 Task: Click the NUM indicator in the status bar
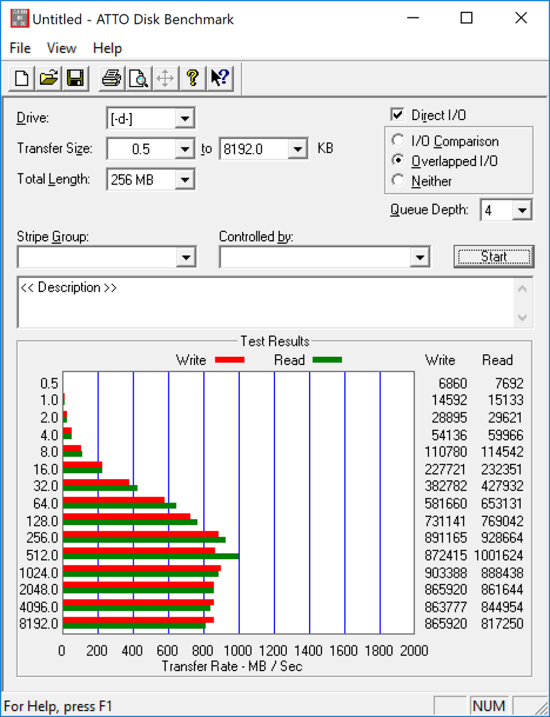point(489,706)
